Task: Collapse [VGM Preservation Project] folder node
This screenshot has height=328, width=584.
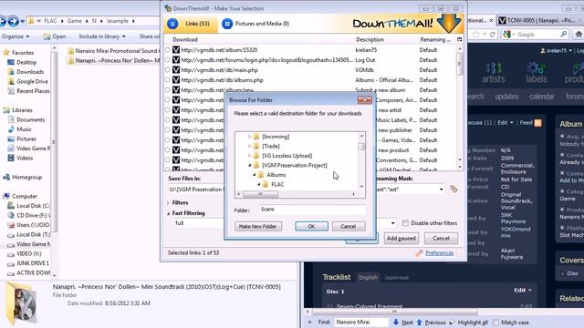Action: pos(249,166)
